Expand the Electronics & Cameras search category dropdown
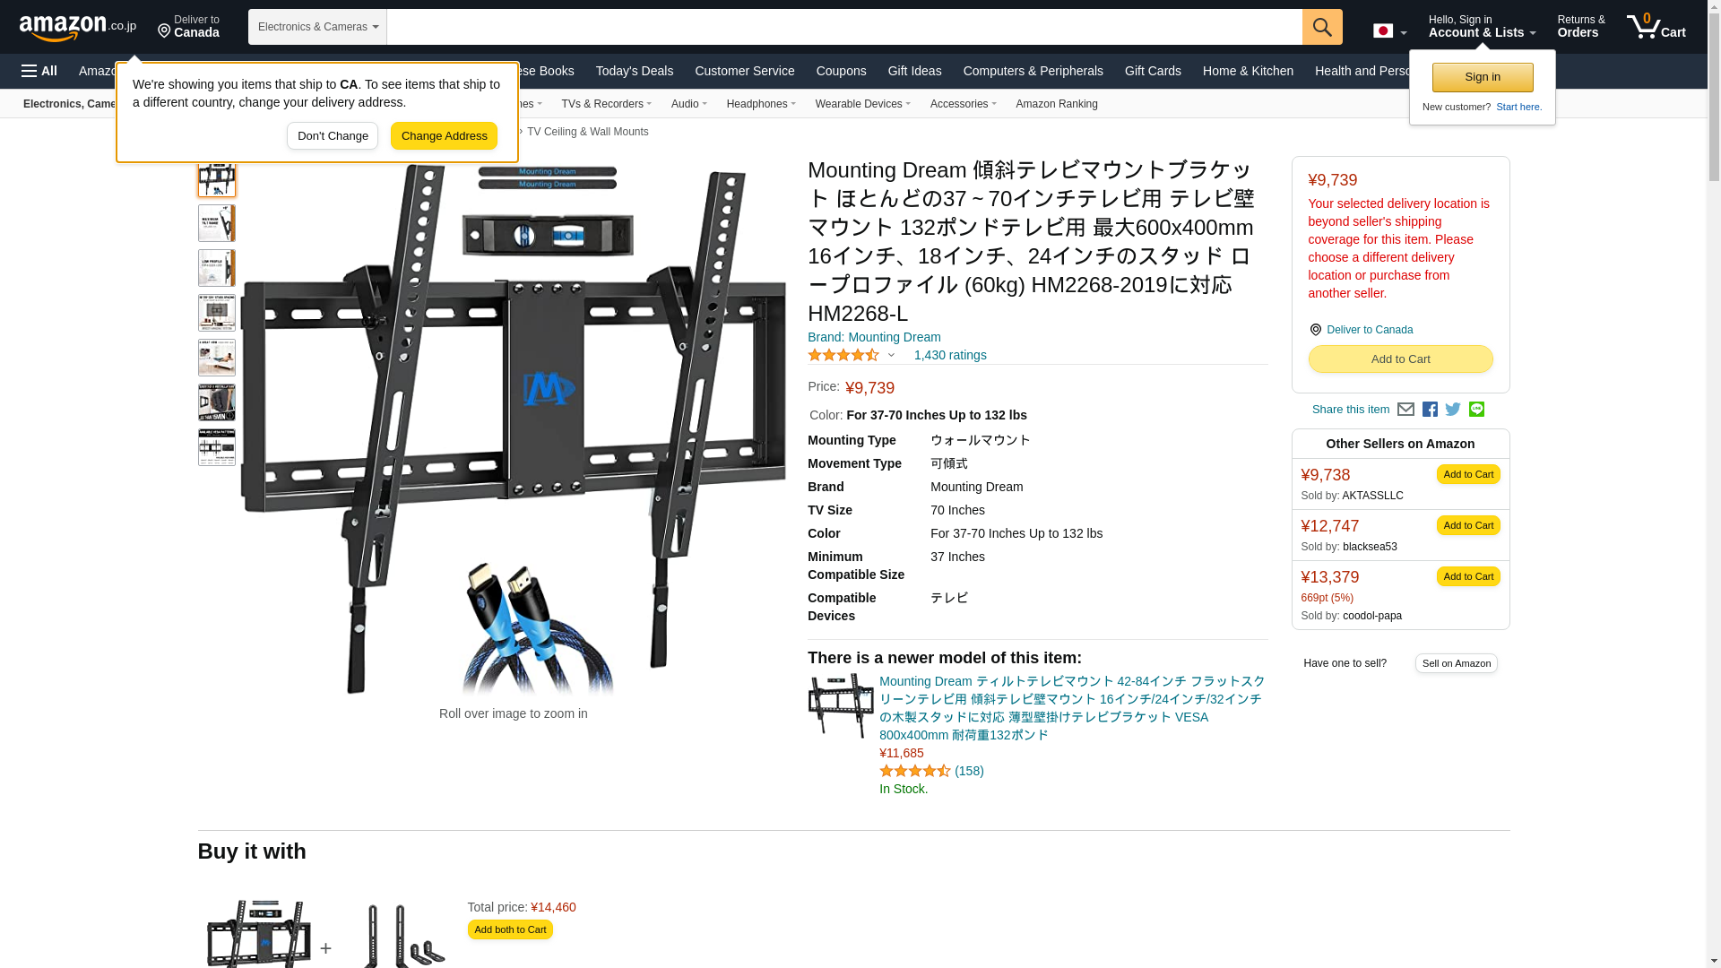The image size is (1721, 968). (317, 27)
